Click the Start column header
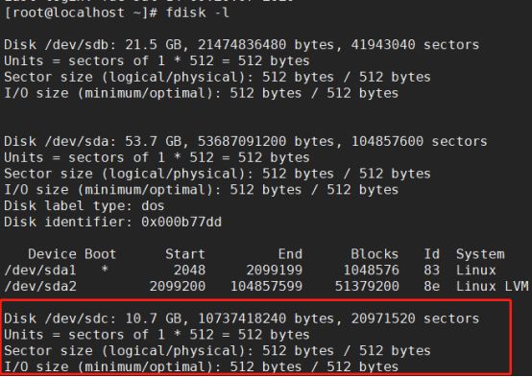 coord(185,254)
